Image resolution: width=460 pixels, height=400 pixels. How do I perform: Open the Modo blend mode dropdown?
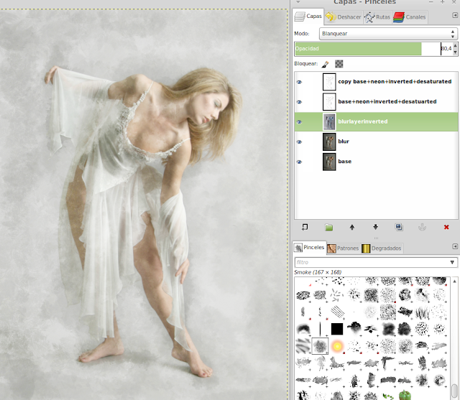pos(387,34)
